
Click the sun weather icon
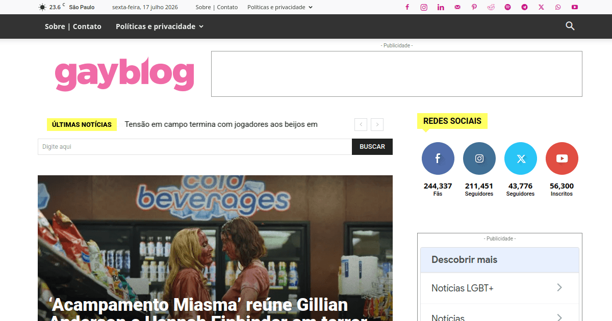point(42,7)
